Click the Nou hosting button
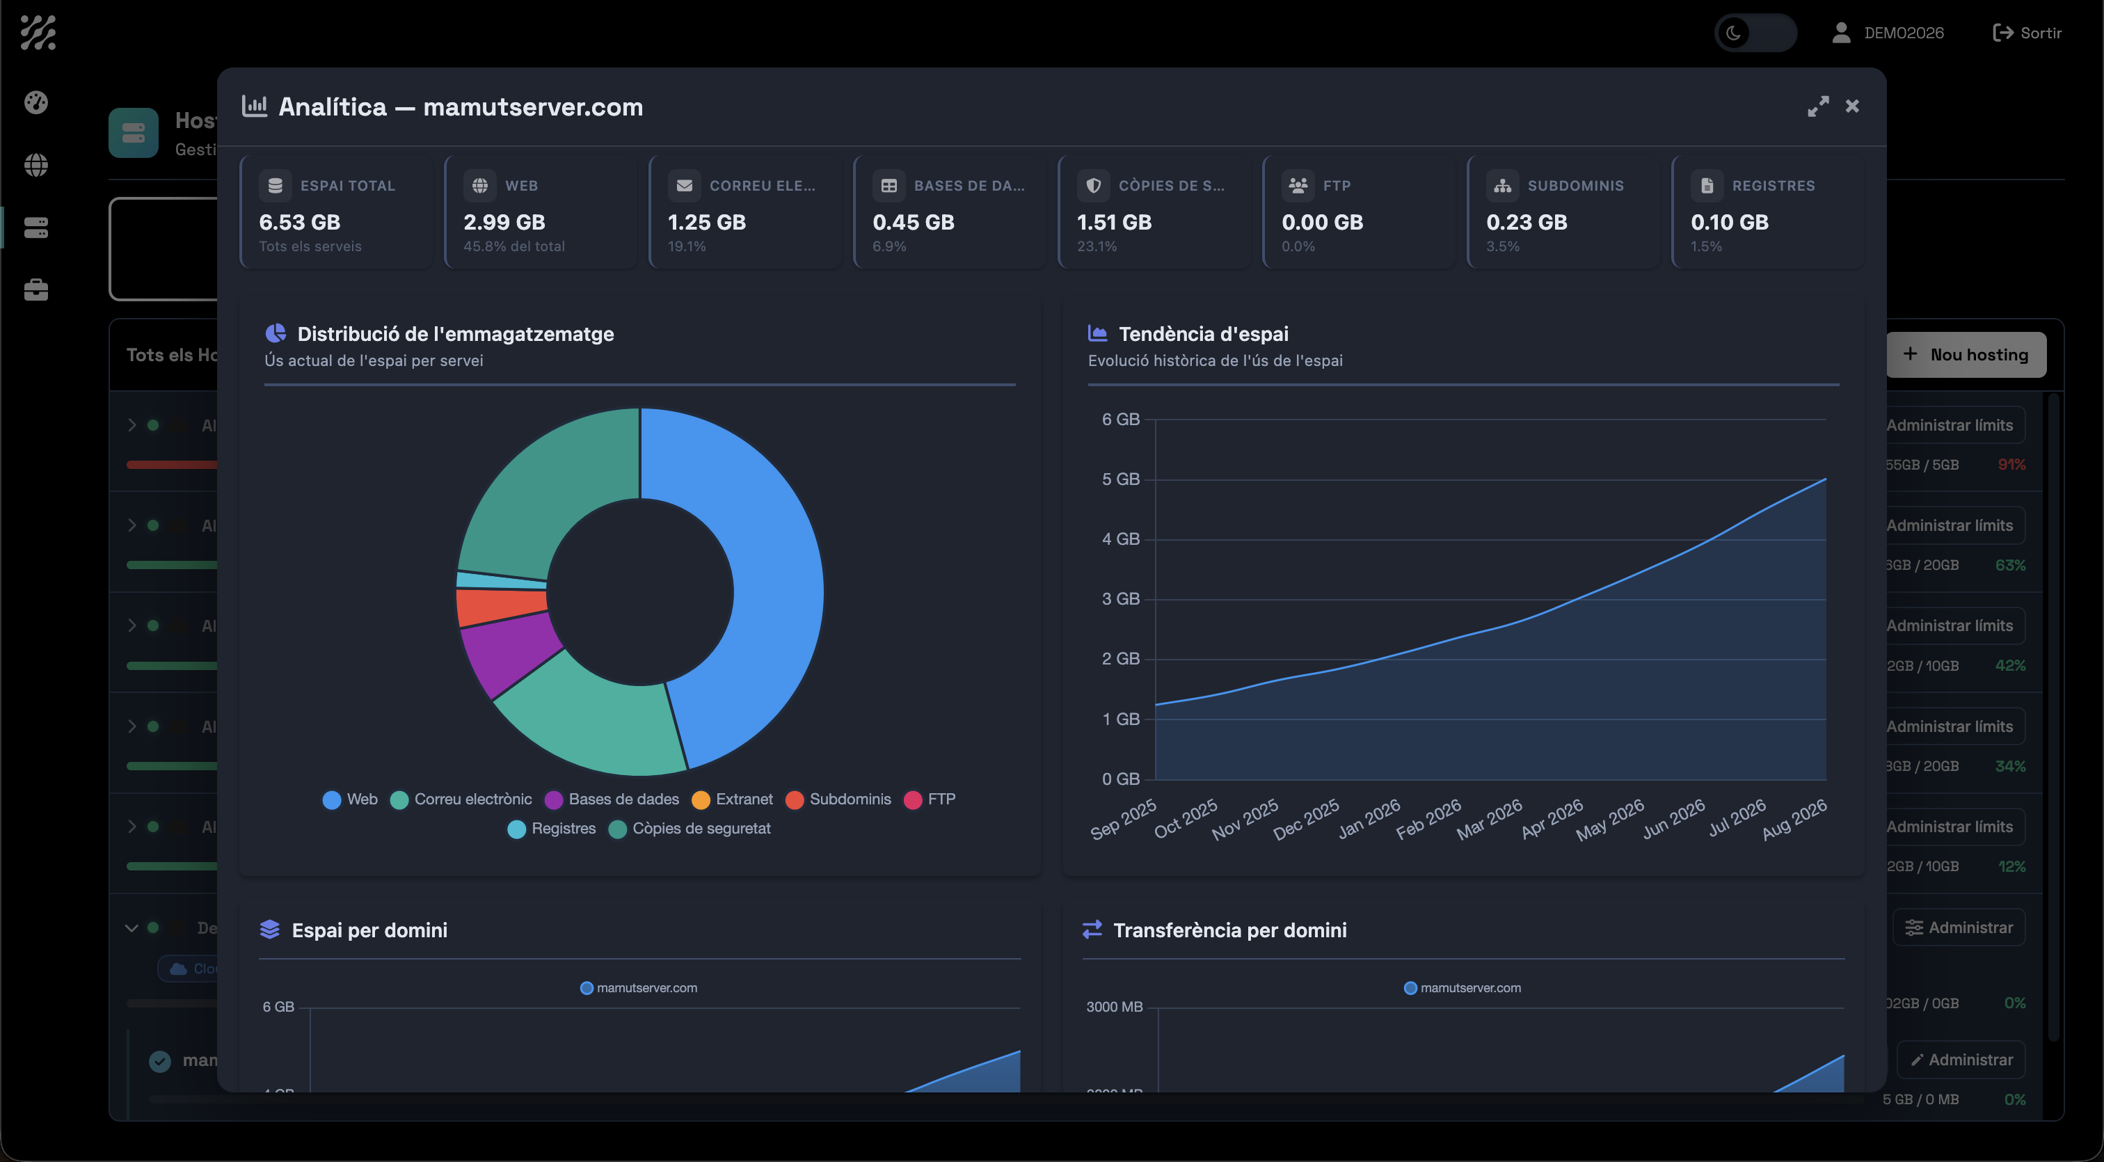Image resolution: width=2104 pixels, height=1162 pixels. pos(1966,354)
